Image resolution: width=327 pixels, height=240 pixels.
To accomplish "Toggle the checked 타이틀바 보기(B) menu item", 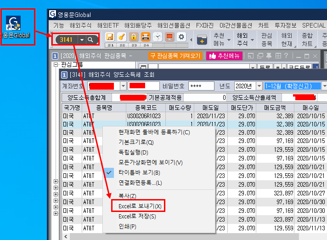I will [x=139, y=172].
